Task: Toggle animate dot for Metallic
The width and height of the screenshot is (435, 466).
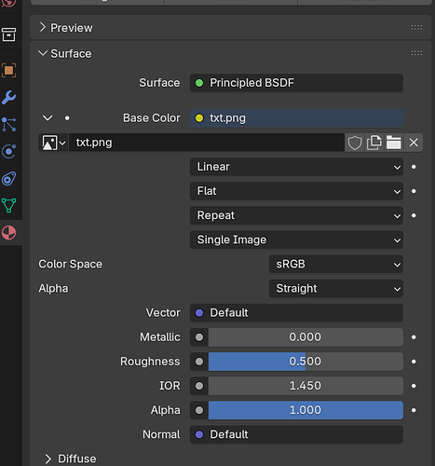Action: [x=414, y=337]
